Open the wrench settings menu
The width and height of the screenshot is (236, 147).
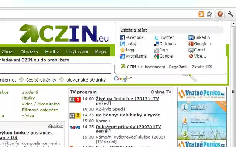coord(230,14)
